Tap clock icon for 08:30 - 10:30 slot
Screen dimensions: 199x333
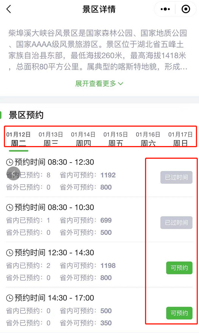click(10, 208)
